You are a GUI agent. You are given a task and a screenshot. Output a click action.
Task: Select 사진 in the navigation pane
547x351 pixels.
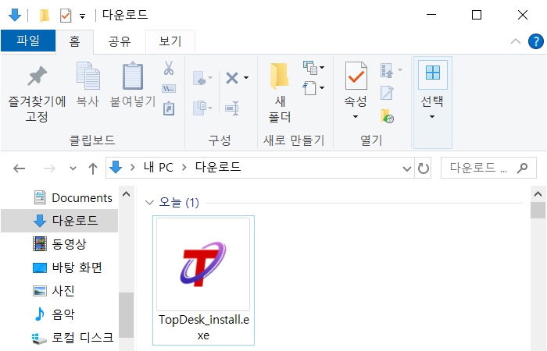tap(53, 291)
